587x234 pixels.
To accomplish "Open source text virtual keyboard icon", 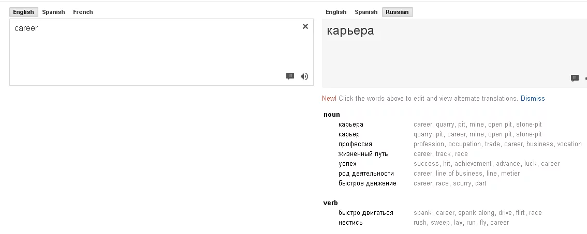I will coord(290,76).
